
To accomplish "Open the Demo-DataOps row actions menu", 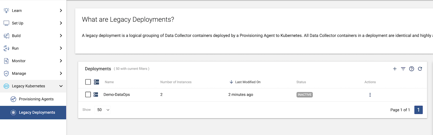I will [370, 95].
